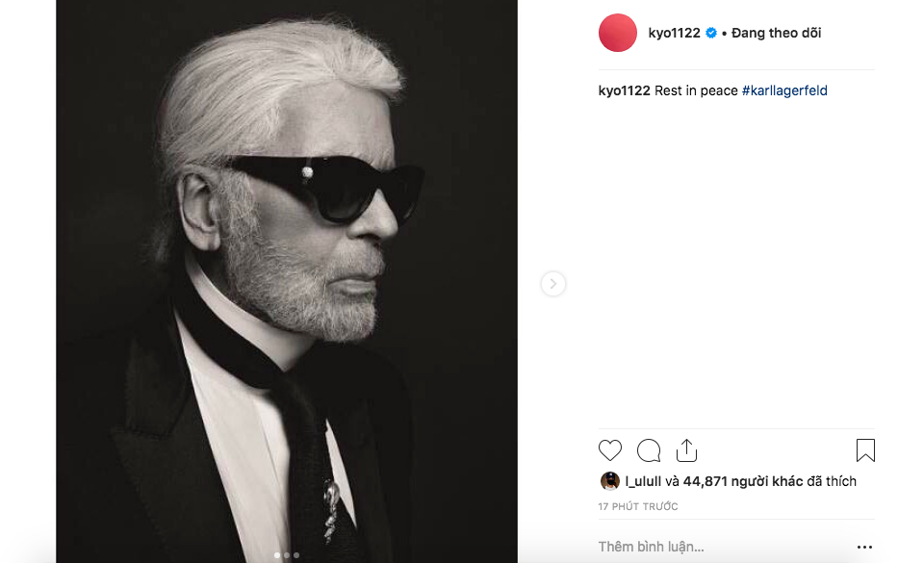Open the #karllagerfeld hashtag

(x=784, y=90)
